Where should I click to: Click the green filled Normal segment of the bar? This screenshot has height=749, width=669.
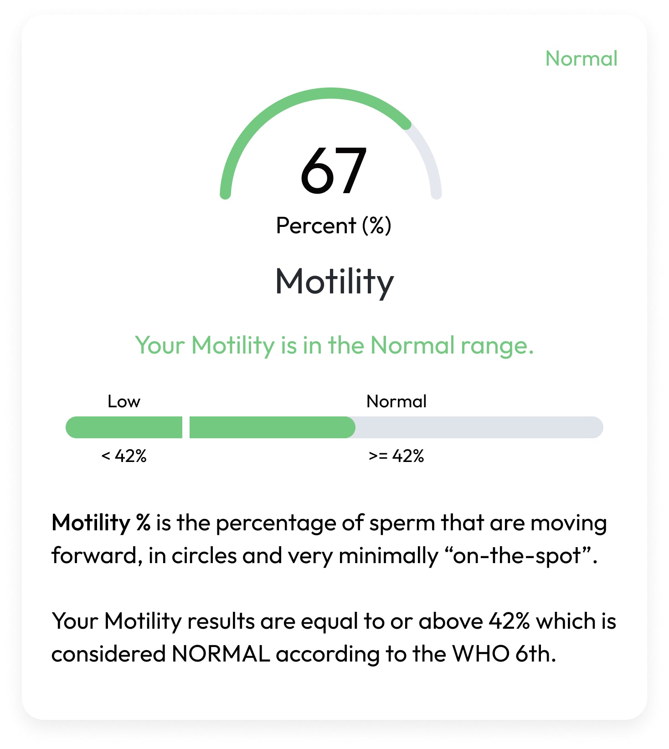tap(272, 427)
